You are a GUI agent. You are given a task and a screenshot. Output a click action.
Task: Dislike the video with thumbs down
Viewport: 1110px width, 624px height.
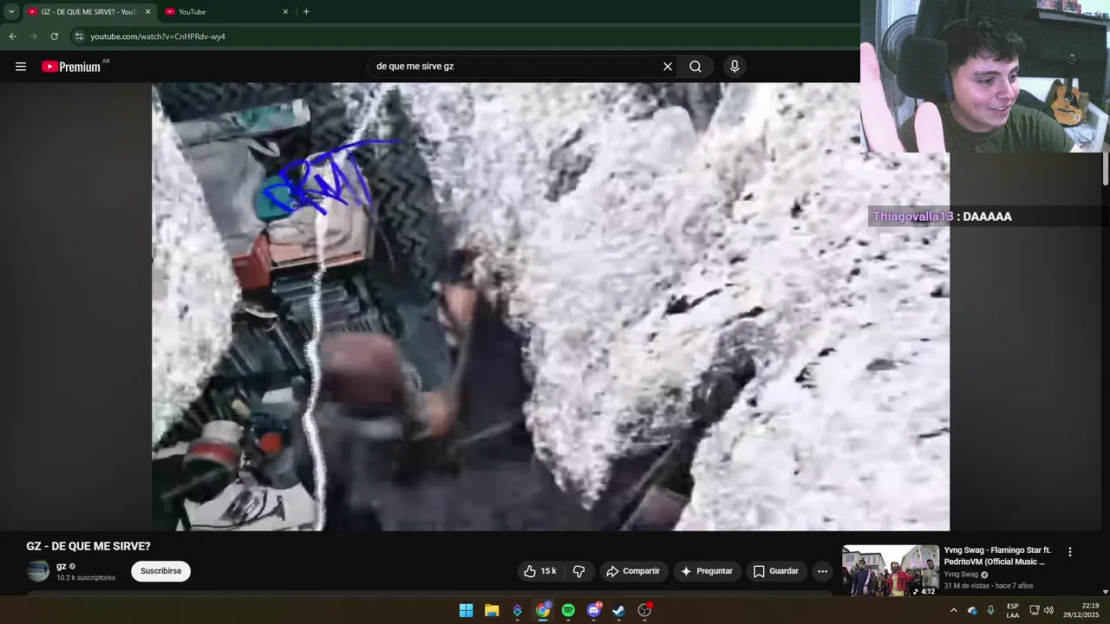[x=579, y=571]
